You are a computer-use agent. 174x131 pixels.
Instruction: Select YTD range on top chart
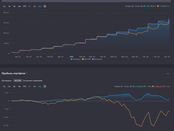click(24, 6)
